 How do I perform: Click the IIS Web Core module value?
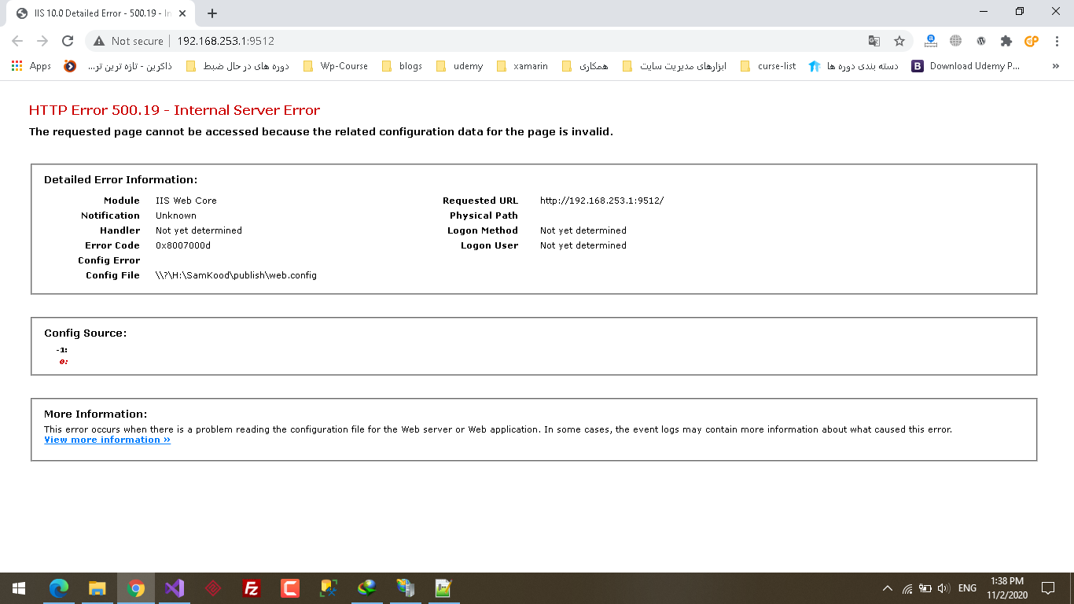(x=186, y=201)
